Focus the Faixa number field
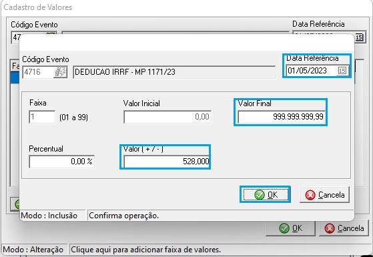373x257 pixels. [x=42, y=117]
